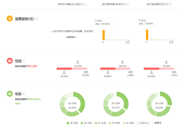Click male icon above 49.29% value

(x=64, y=72)
